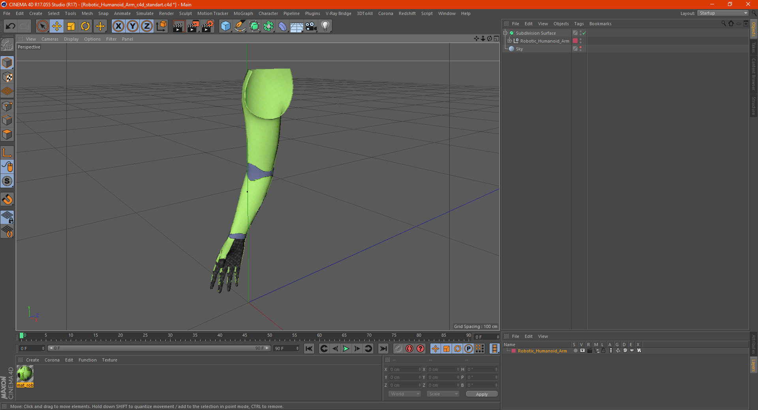Viewport: 758px width, 410px height.
Task: Open the viewport Cameras menu
Action: [50, 39]
